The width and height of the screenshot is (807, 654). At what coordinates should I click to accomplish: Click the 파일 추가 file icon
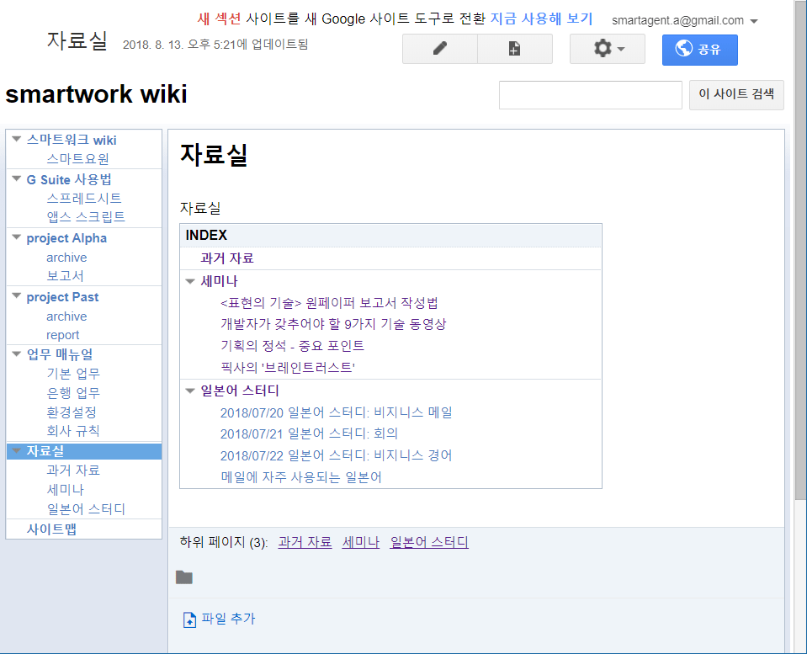tap(189, 619)
